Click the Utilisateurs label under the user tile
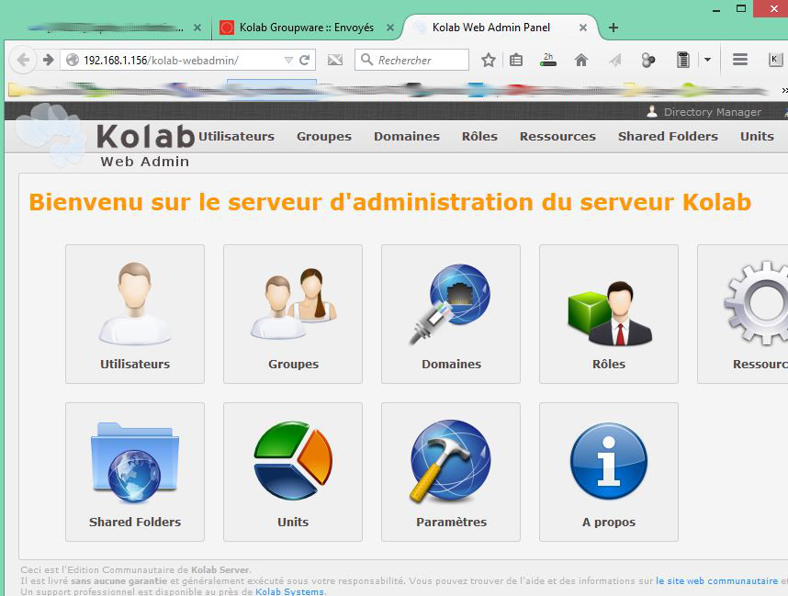Image resolution: width=788 pixels, height=596 pixels. [135, 364]
